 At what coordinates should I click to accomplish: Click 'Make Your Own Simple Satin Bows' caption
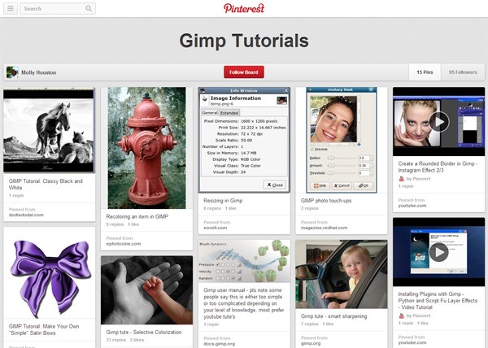(44, 329)
